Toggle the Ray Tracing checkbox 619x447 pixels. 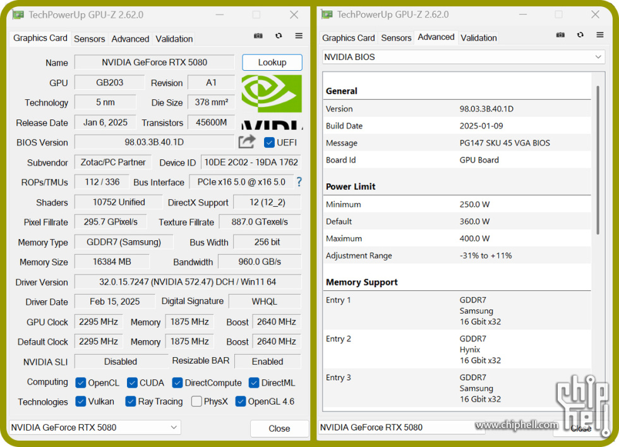click(x=131, y=401)
